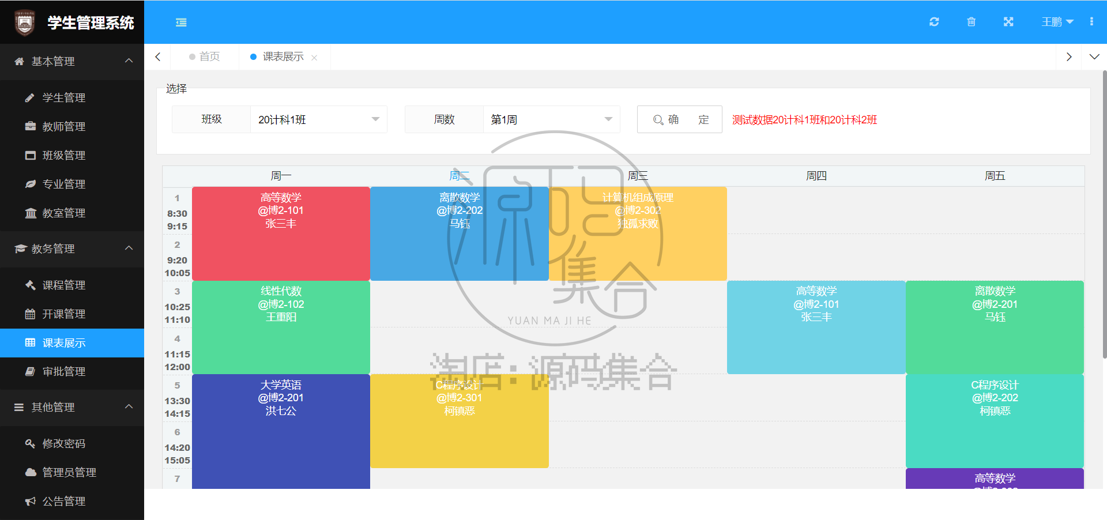Click the window icon beside 班级管理
The image size is (1107, 520).
pos(30,155)
